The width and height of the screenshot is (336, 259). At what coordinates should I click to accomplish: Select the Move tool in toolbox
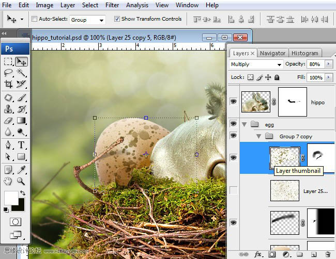(x=21, y=61)
